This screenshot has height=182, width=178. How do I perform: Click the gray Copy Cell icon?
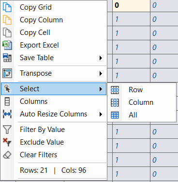tap(7, 33)
